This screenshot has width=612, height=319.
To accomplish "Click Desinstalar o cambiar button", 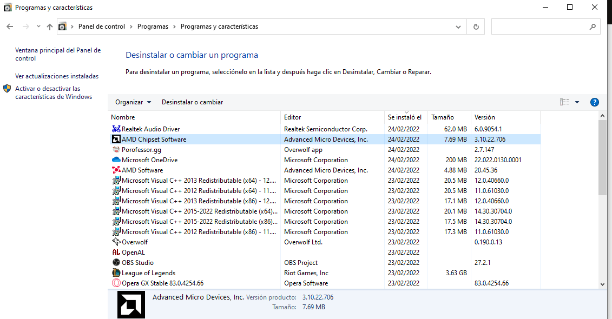I will (193, 102).
